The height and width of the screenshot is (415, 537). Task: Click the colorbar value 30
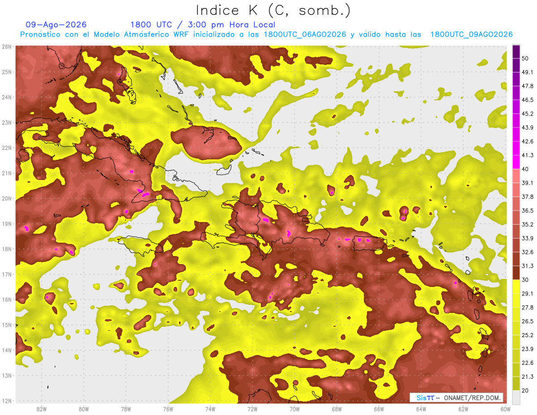pyautogui.click(x=525, y=280)
